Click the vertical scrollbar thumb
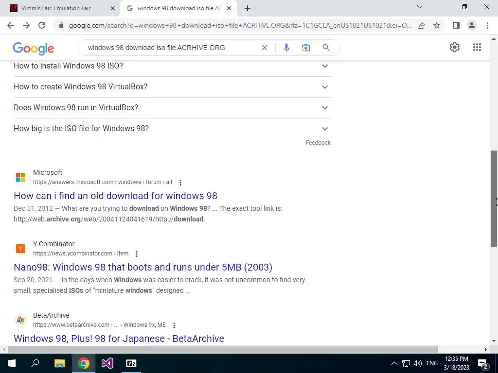The image size is (498, 373). (494, 199)
